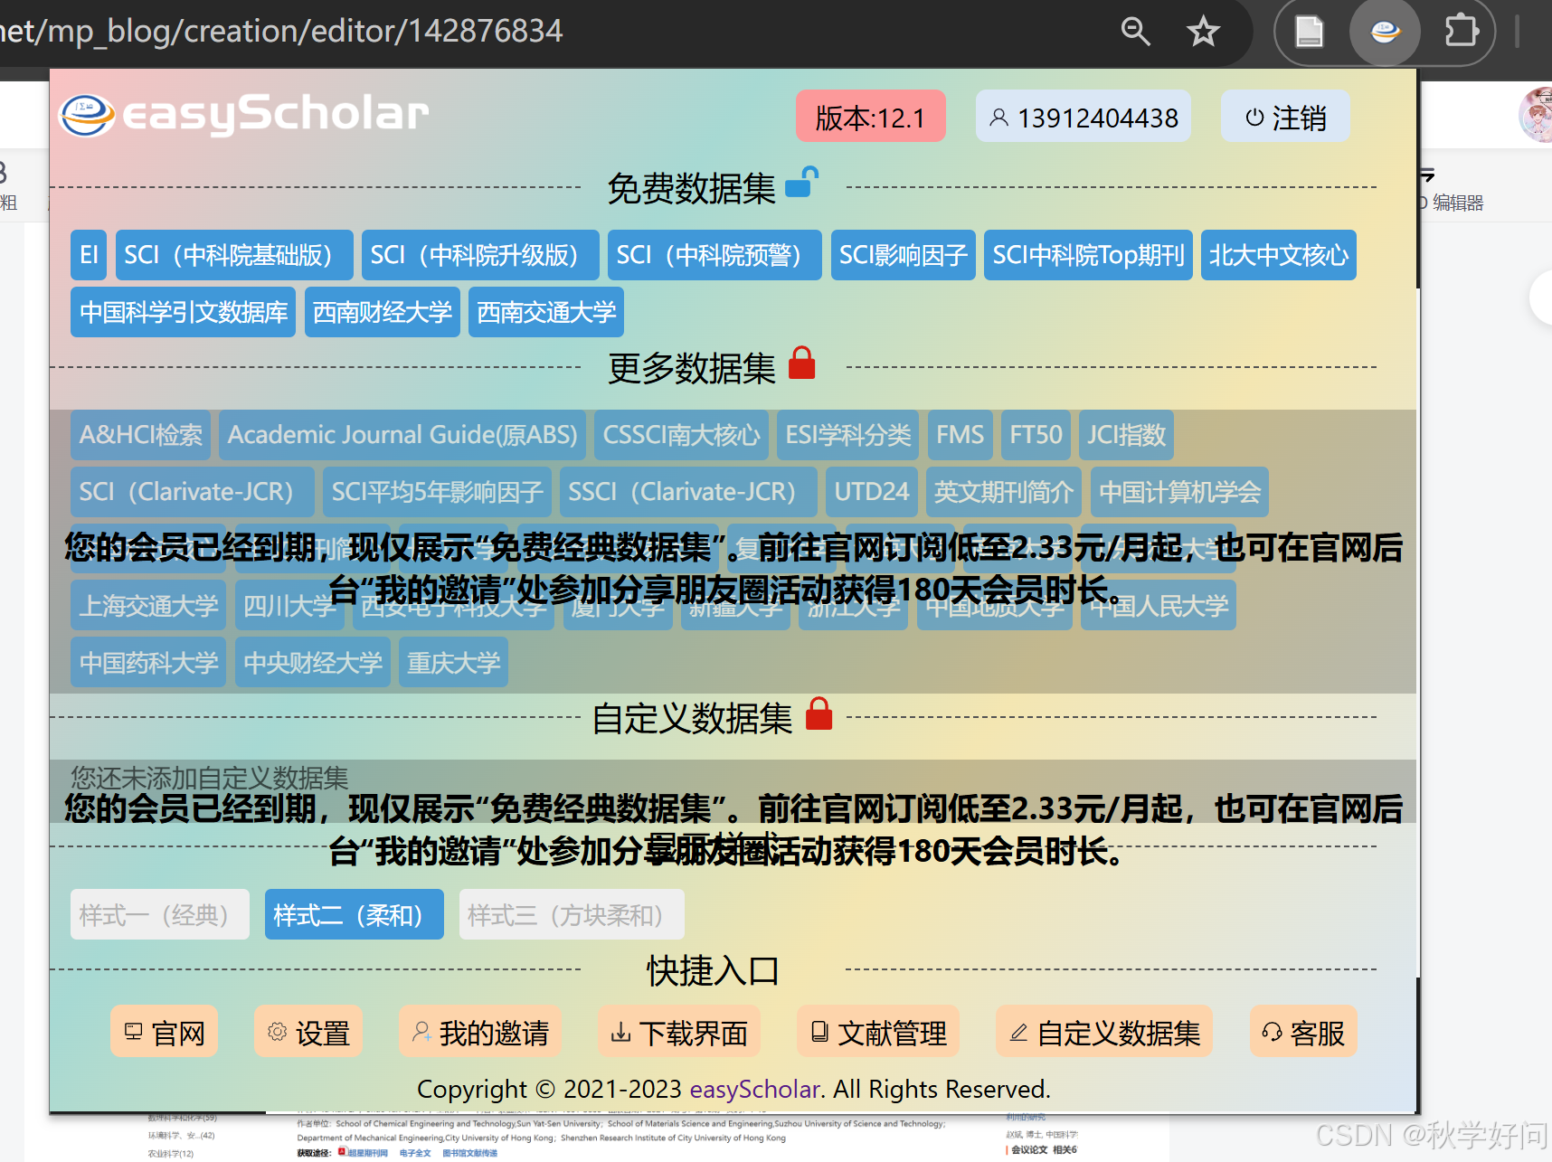Viewport: 1552px width, 1162px height.
Task: Select FT50 dataset
Action: pyautogui.click(x=1036, y=435)
